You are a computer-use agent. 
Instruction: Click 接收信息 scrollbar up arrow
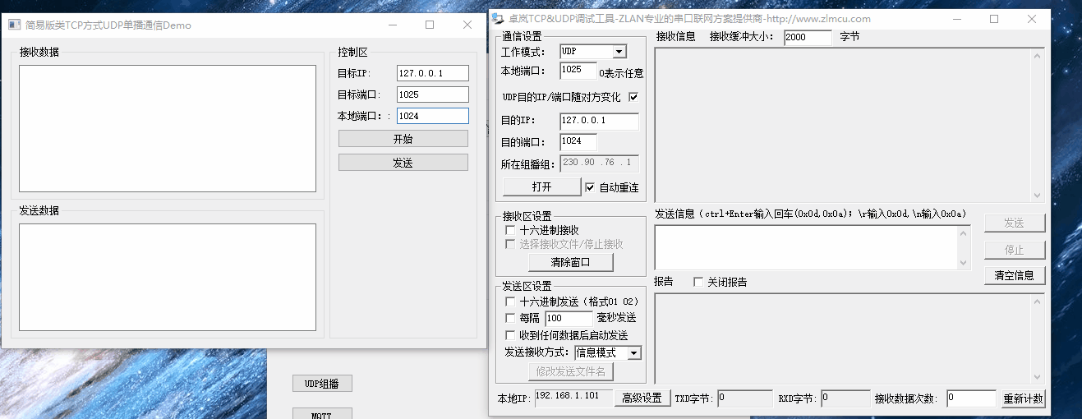coord(1037,54)
